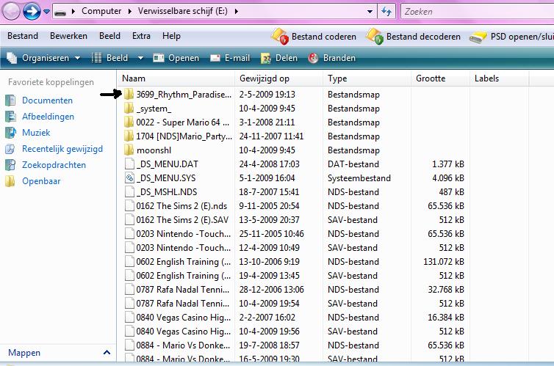Click the Openen toolbar button
554x366 pixels.
pyautogui.click(x=176, y=58)
